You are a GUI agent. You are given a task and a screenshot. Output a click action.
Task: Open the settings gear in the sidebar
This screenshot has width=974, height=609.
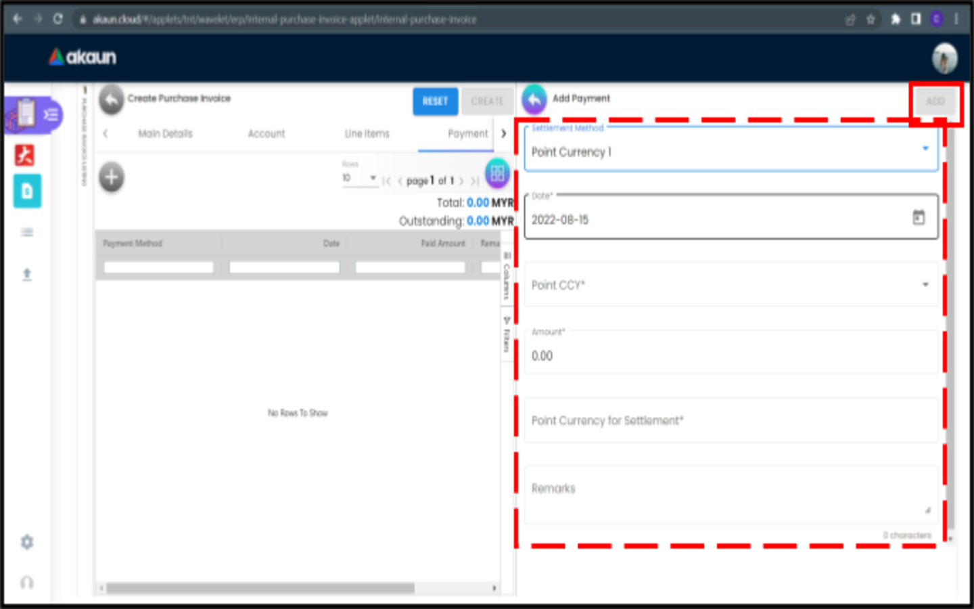point(27,542)
